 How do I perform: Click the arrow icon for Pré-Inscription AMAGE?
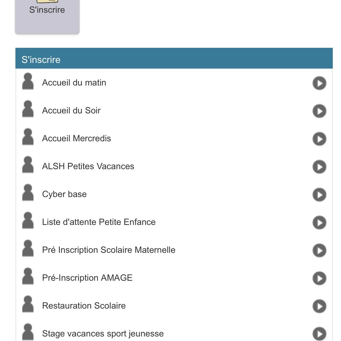(319, 278)
